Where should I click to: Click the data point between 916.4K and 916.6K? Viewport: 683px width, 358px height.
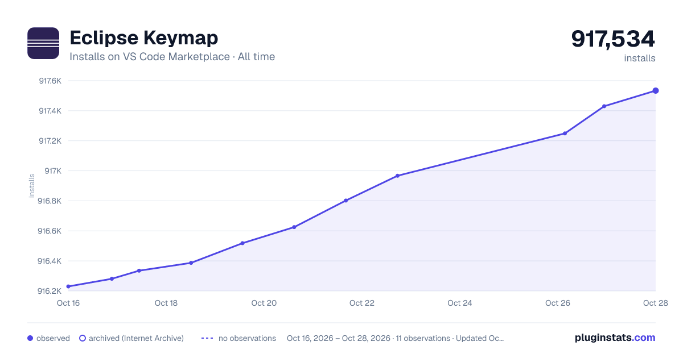pos(242,243)
